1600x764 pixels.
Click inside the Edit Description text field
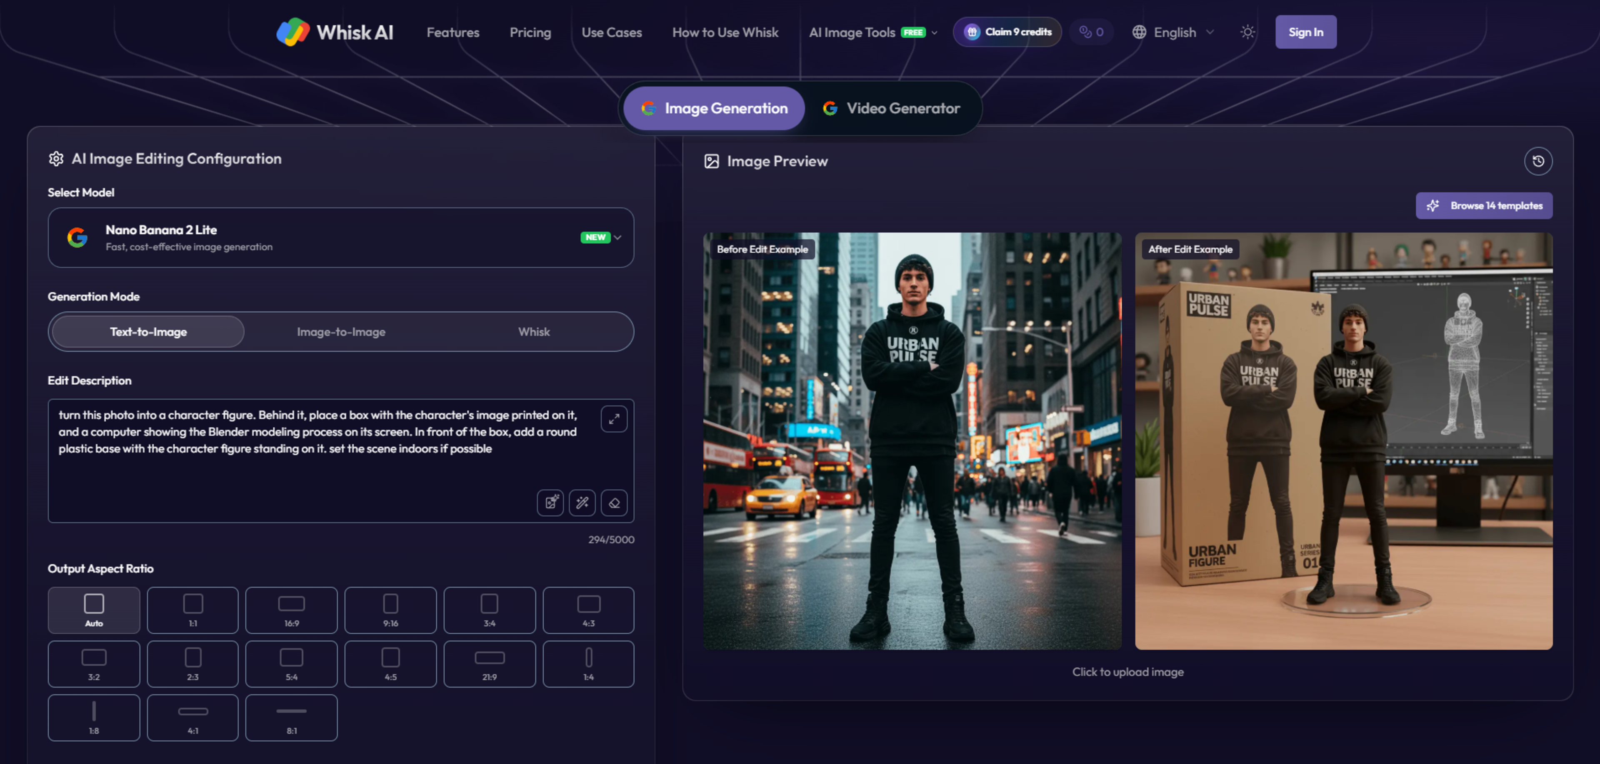tap(341, 461)
